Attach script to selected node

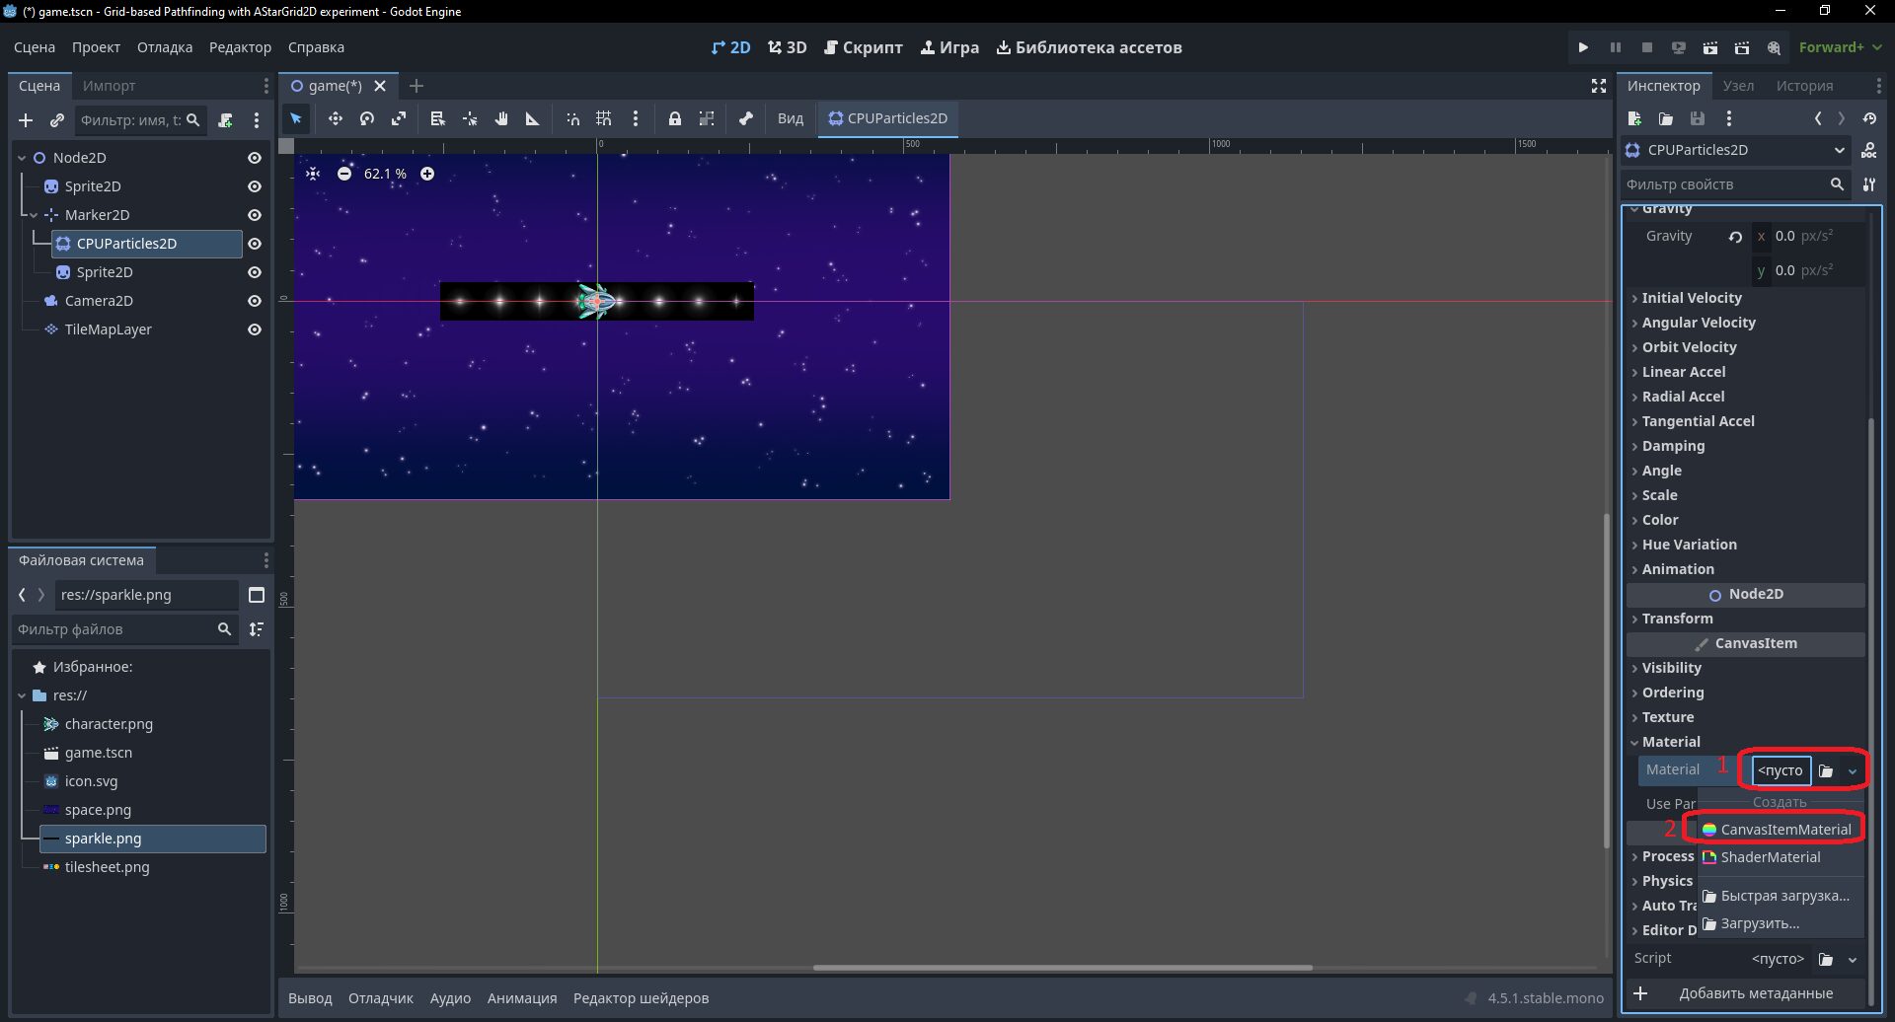225,120
